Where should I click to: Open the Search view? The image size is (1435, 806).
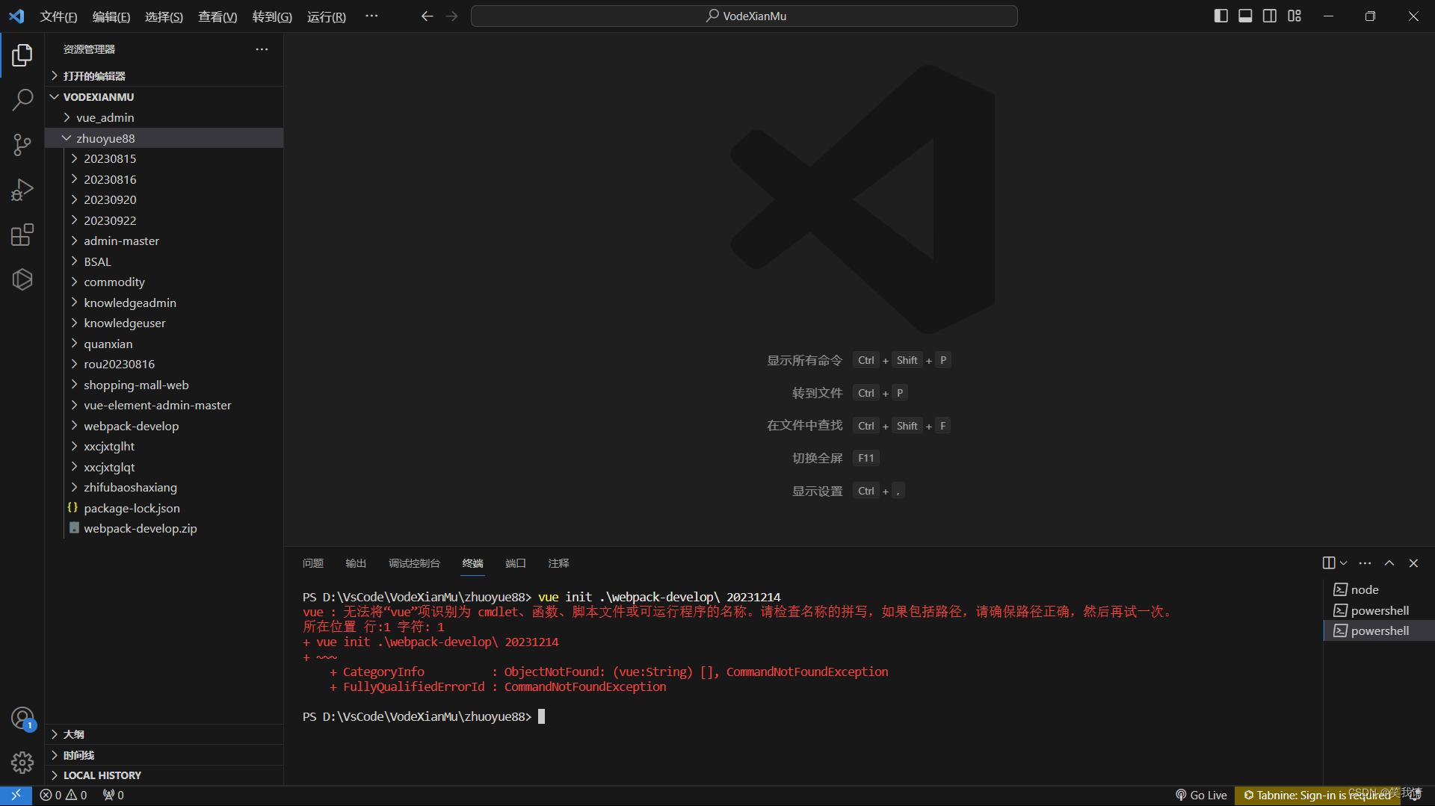[x=22, y=99]
